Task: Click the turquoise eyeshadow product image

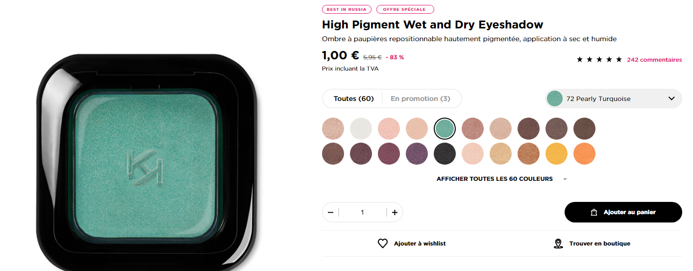Action: click(x=146, y=162)
